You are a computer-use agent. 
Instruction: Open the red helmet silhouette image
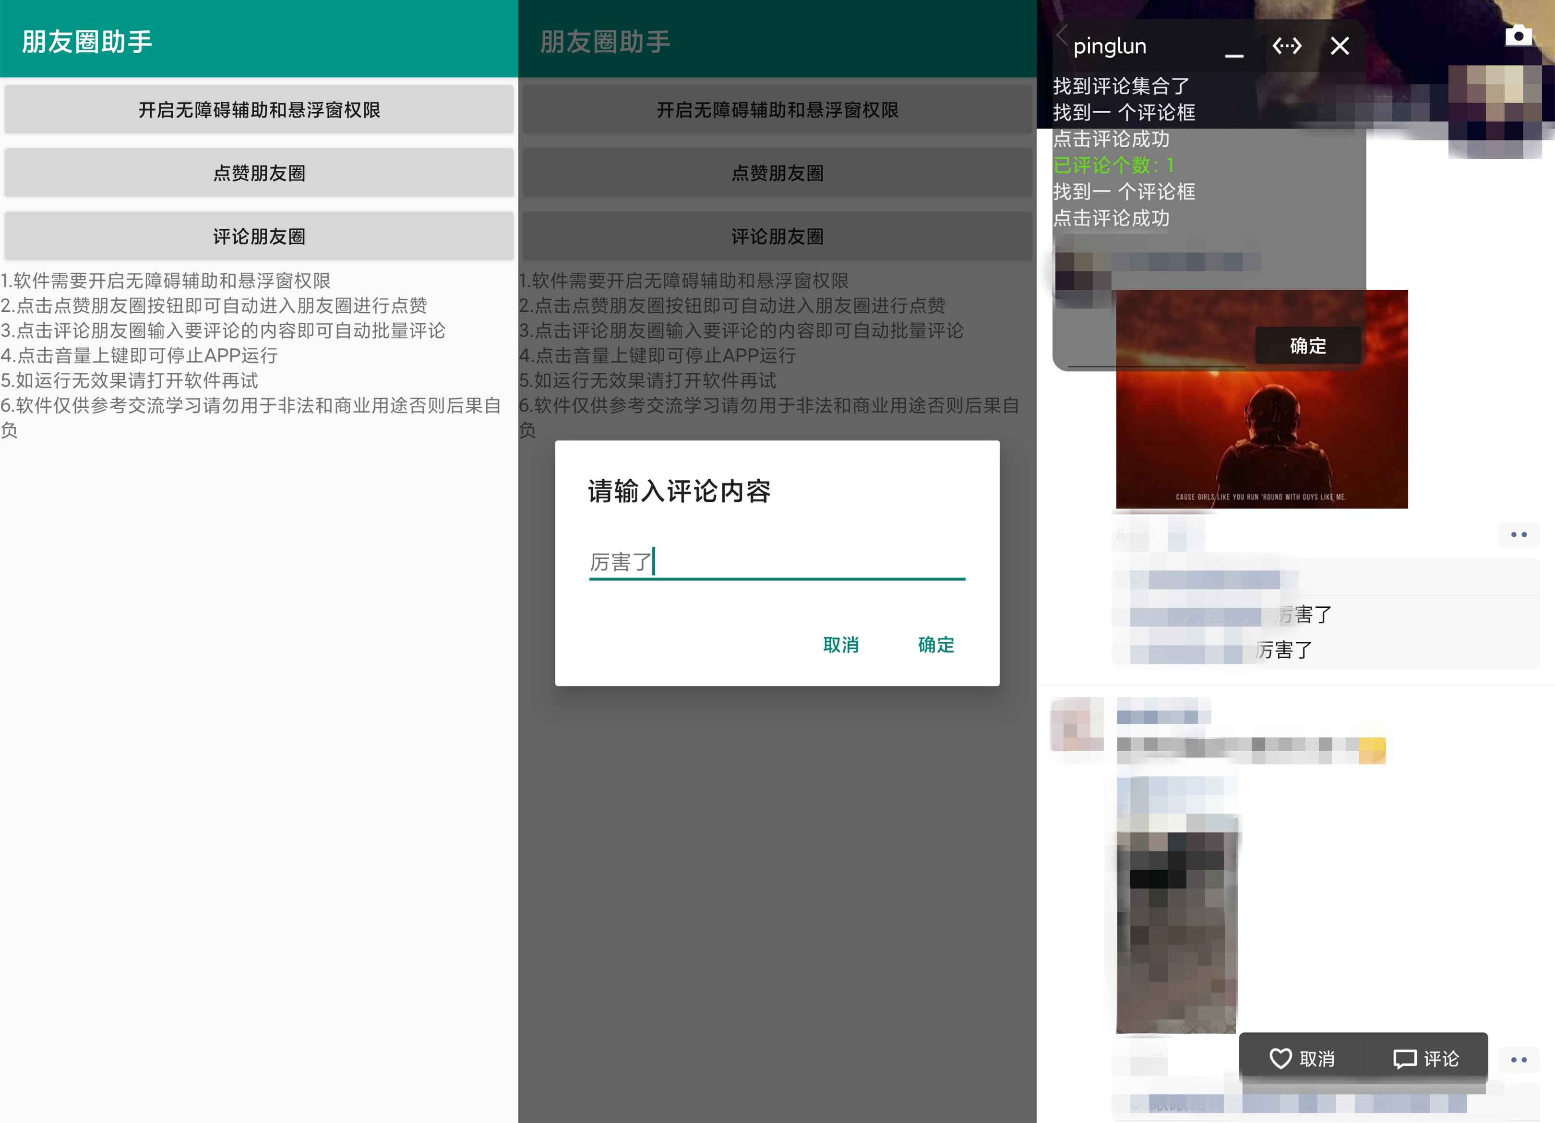1262,438
